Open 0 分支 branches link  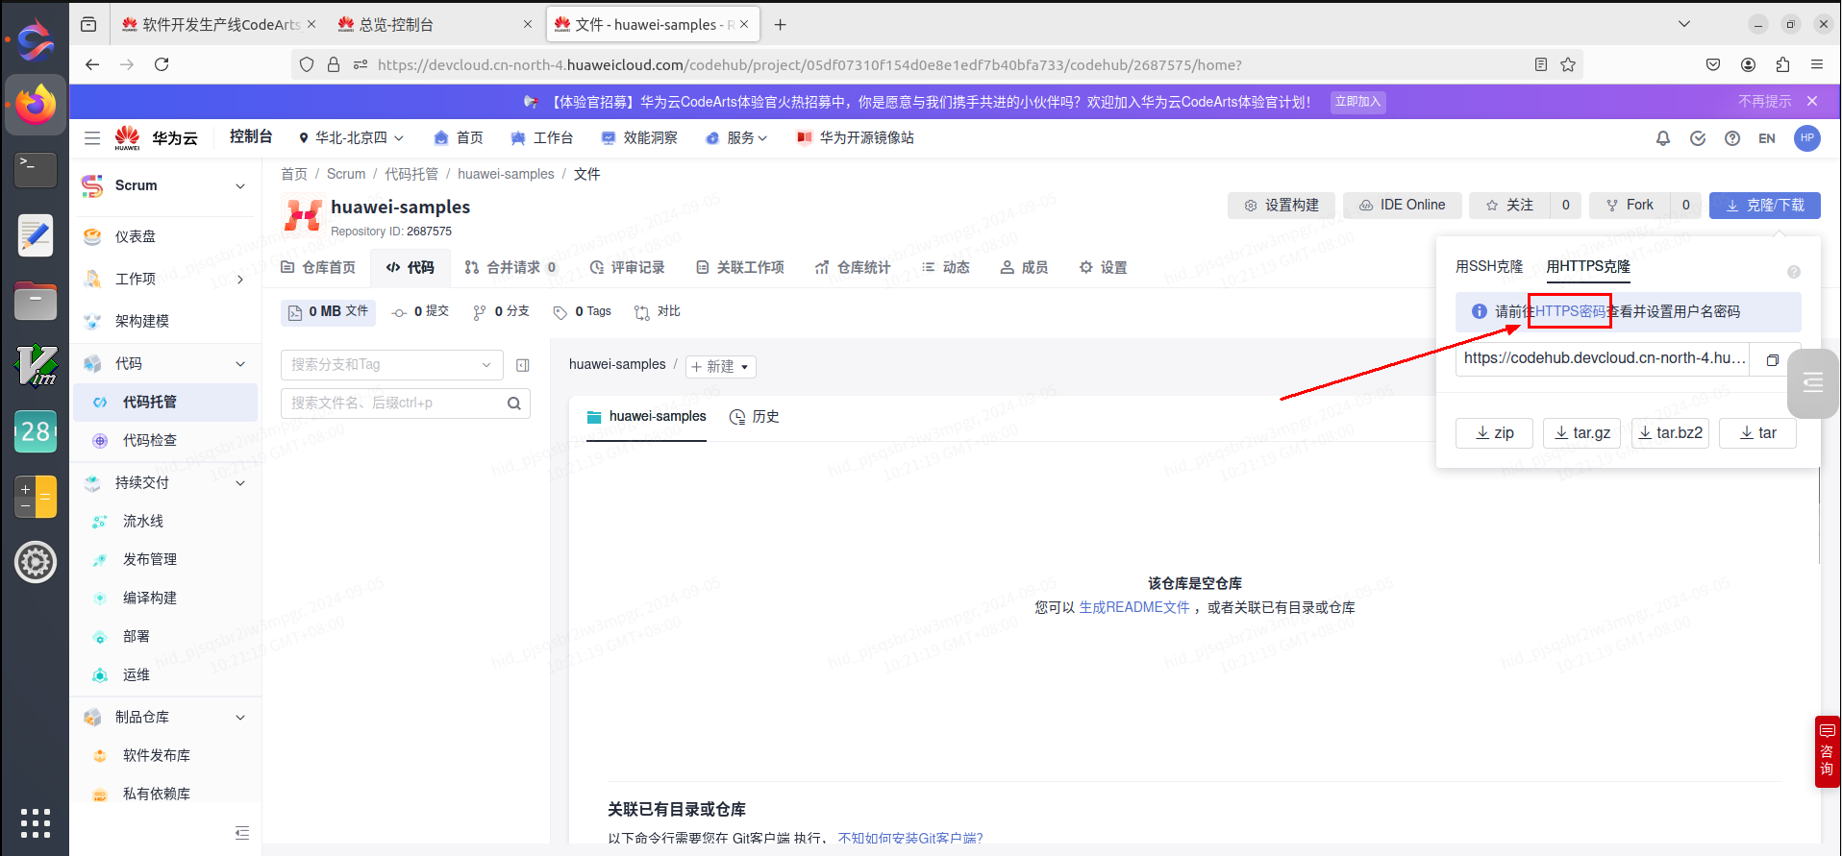click(501, 312)
